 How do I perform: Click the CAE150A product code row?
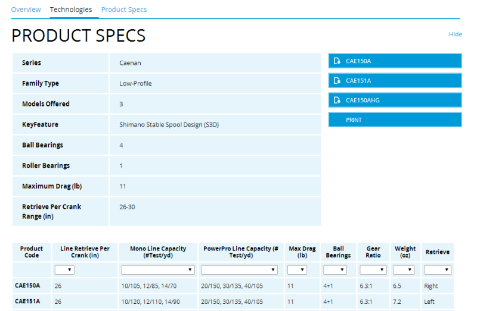(x=27, y=286)
